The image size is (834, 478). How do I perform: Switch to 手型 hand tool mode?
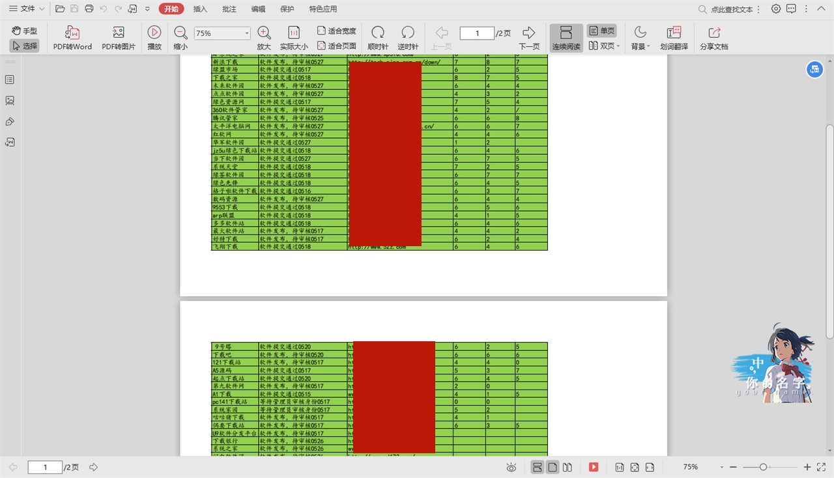(x=25, y=31)
